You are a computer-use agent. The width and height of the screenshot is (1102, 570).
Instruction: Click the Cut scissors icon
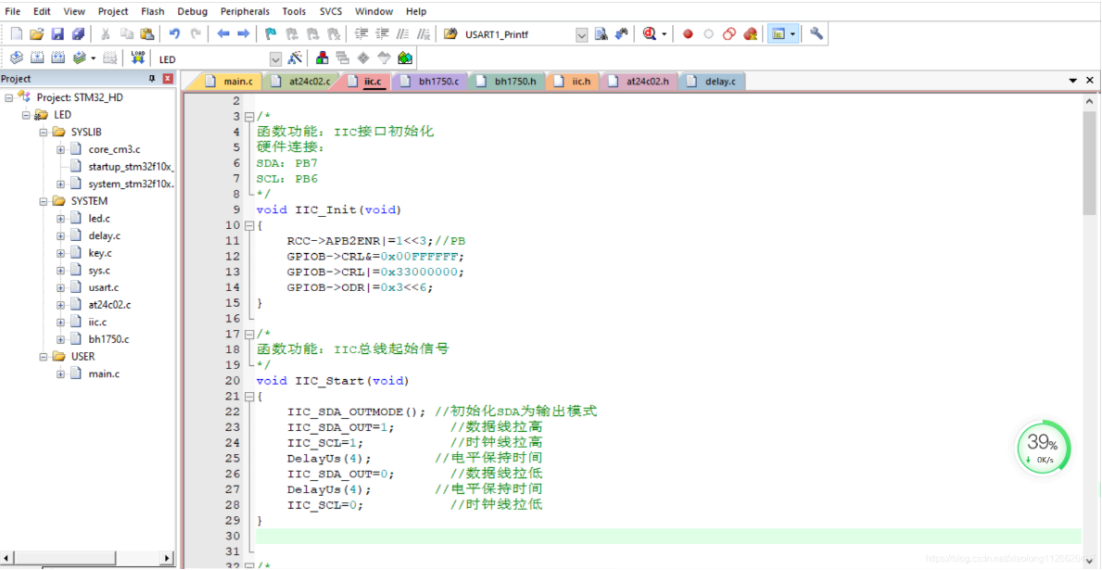pos(106,33)
